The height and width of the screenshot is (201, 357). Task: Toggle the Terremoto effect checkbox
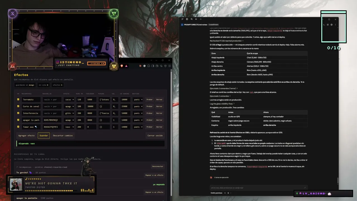click(x=18, y=99)
